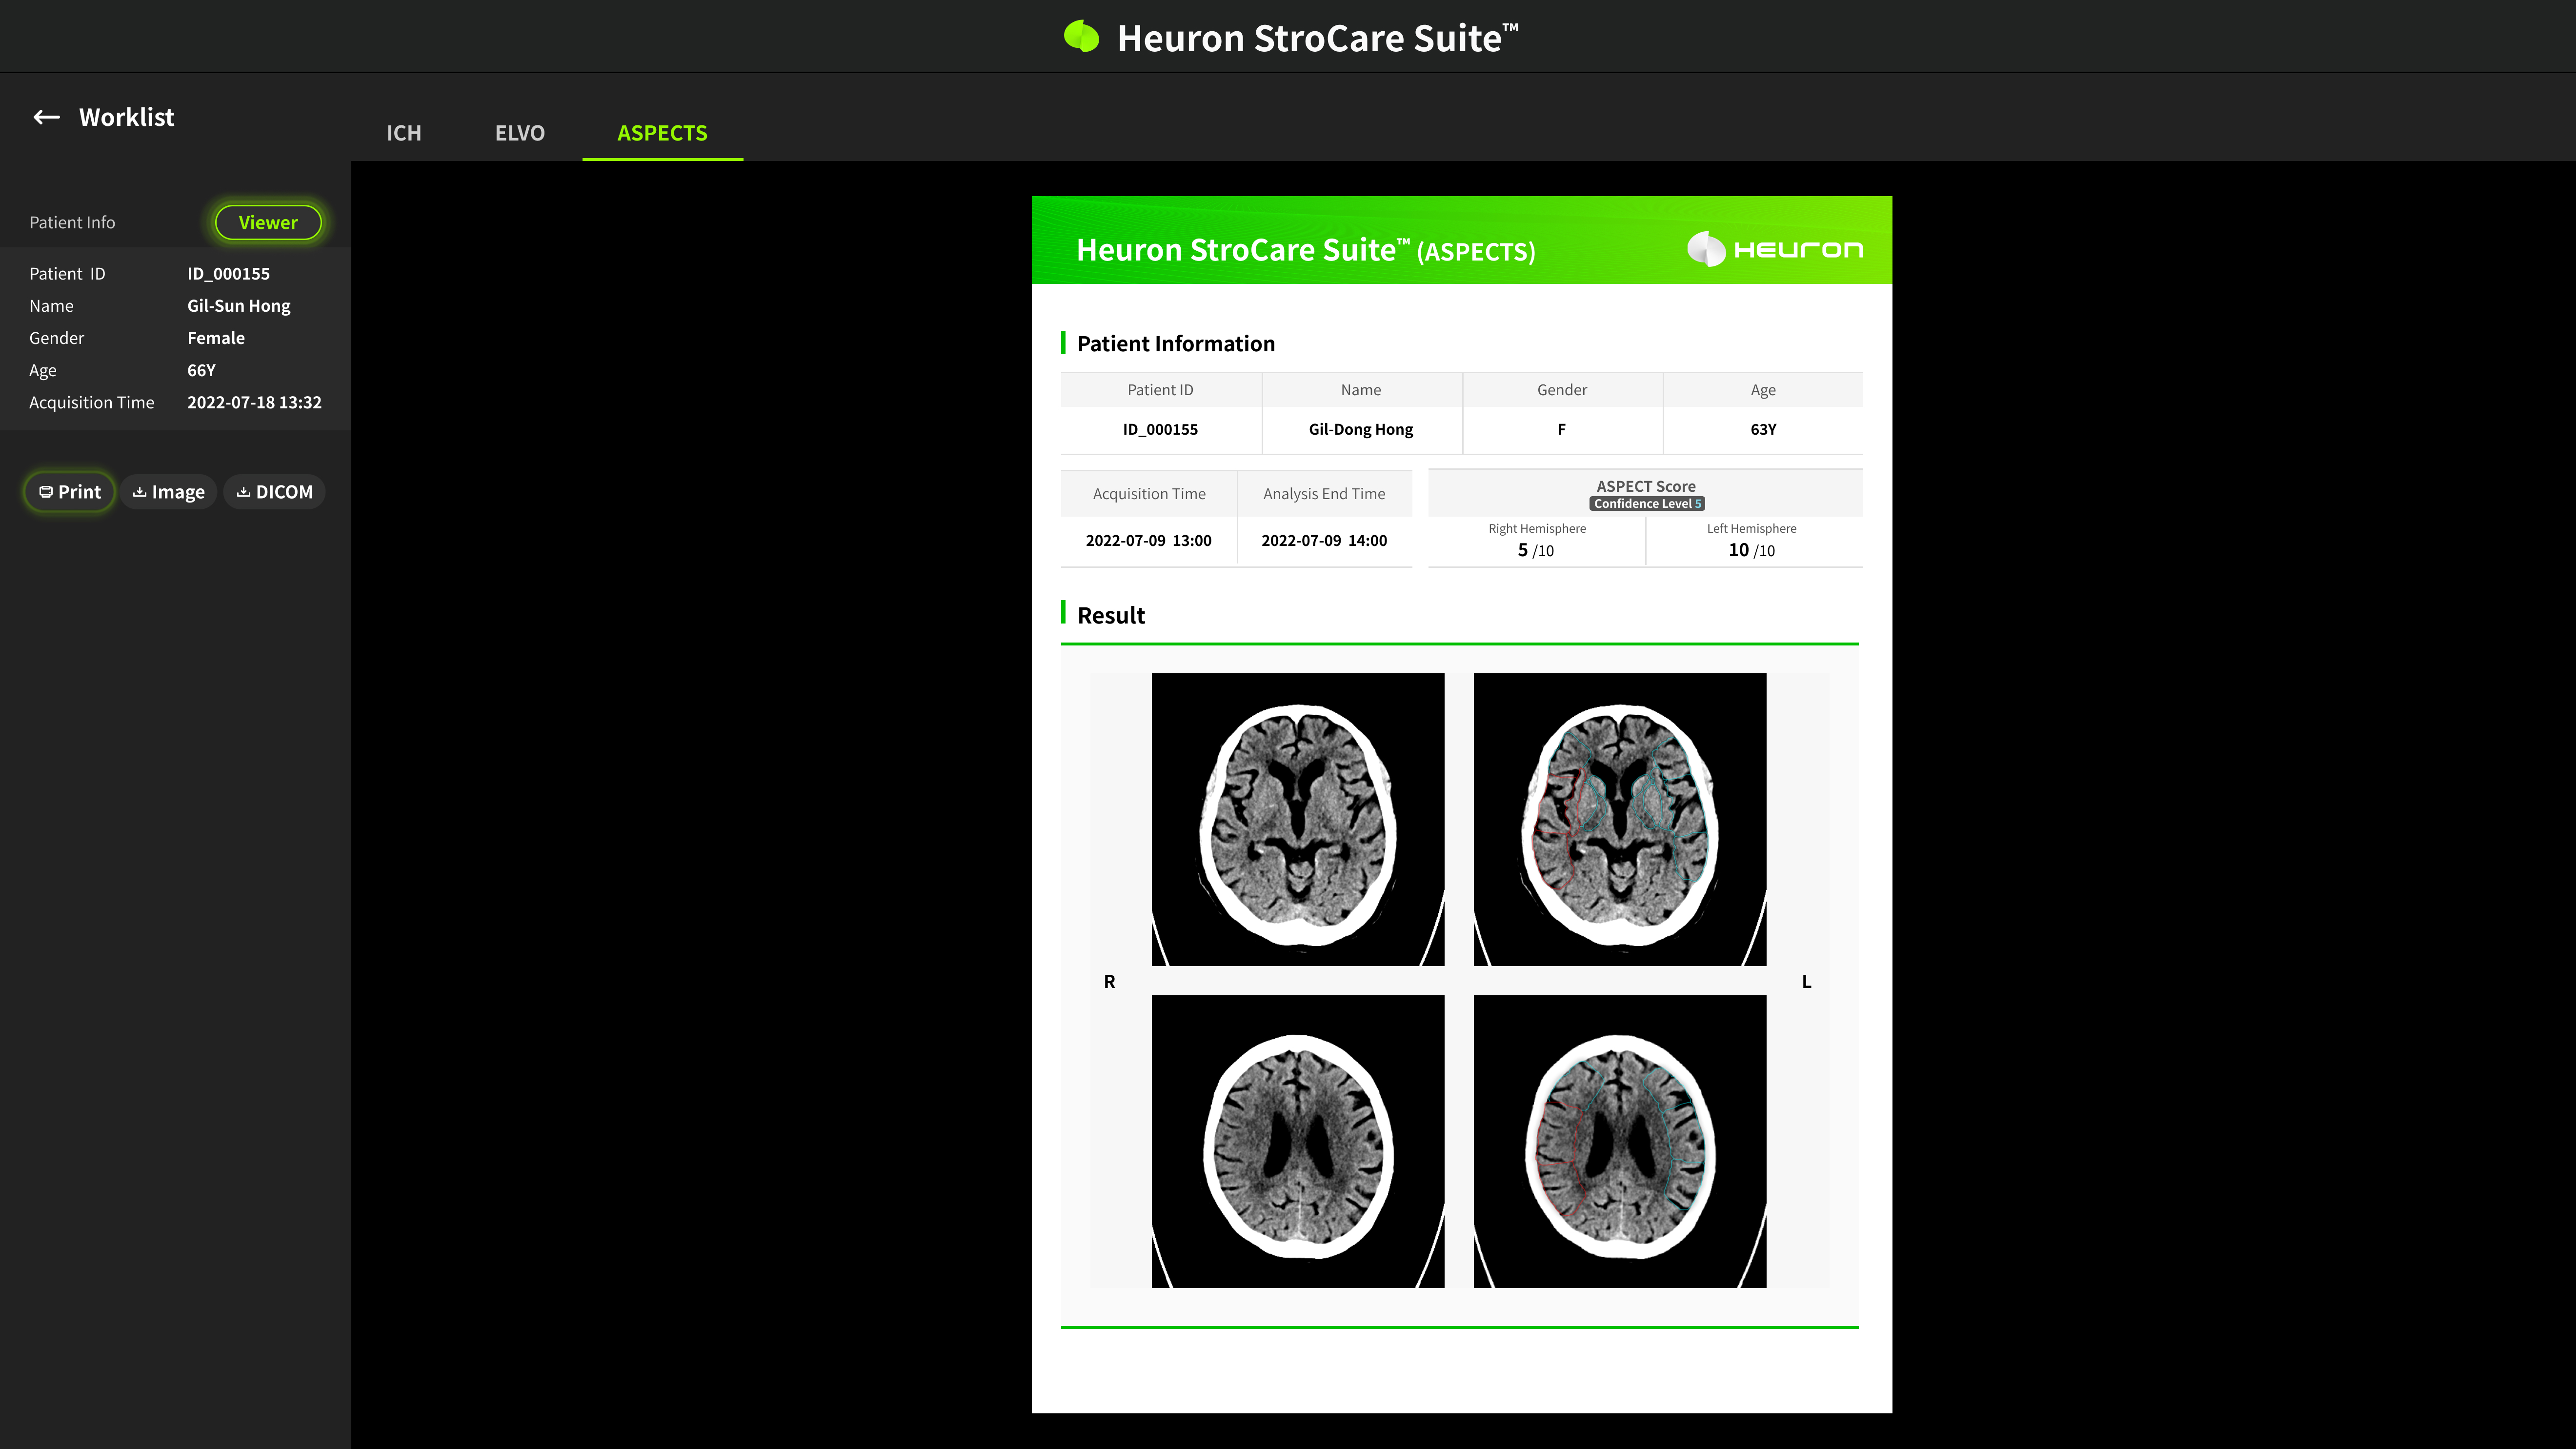Click report Patient ID cell ID_000155
Screen dimensions: 2576x1449
pyautogui.click(x=1160, y=429)
